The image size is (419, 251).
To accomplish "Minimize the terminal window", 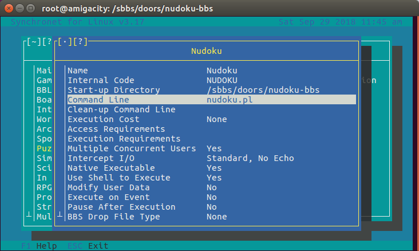I will coord(20,8).
